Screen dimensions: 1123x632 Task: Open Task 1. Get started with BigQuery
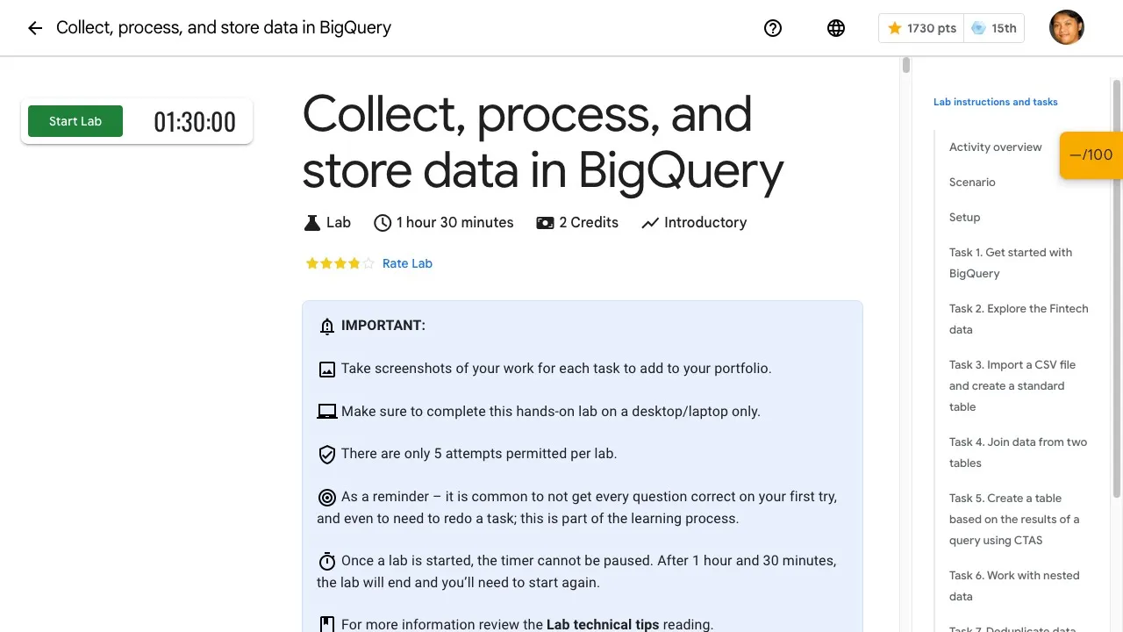(1010, 262)
